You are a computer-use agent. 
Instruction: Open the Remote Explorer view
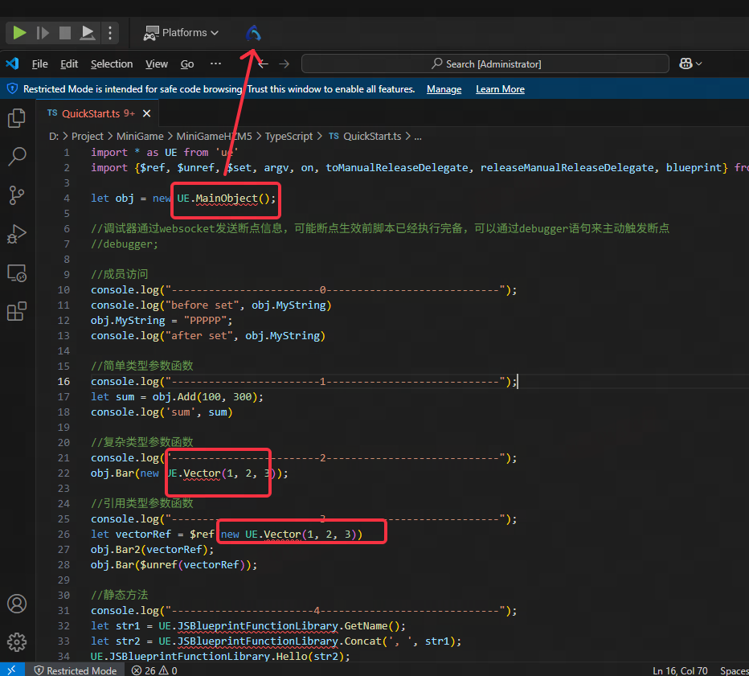pos(17,273)
